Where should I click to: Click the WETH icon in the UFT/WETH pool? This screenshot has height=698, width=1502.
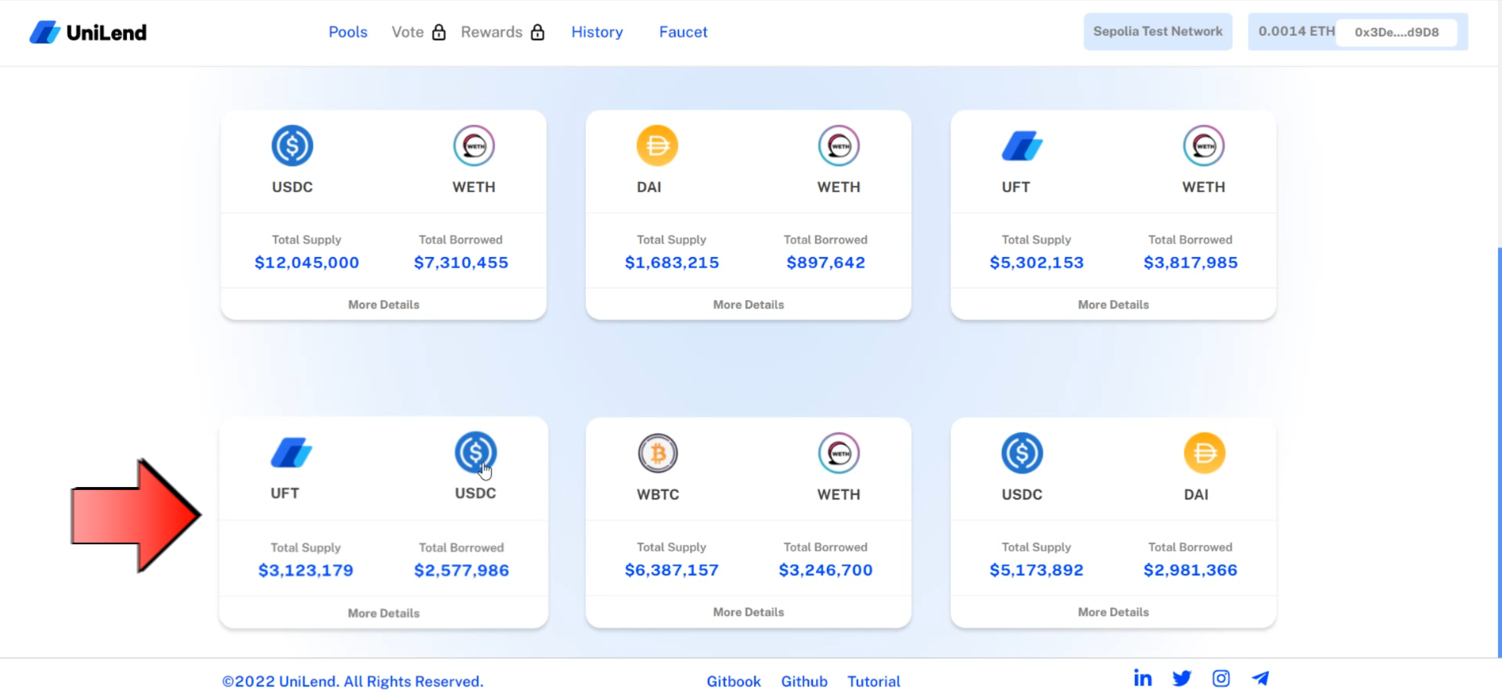[1203, 145]
